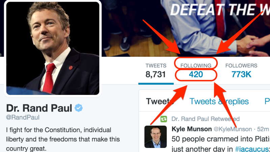
Task: Select the Tweets count tab
Action: (156, 71)
